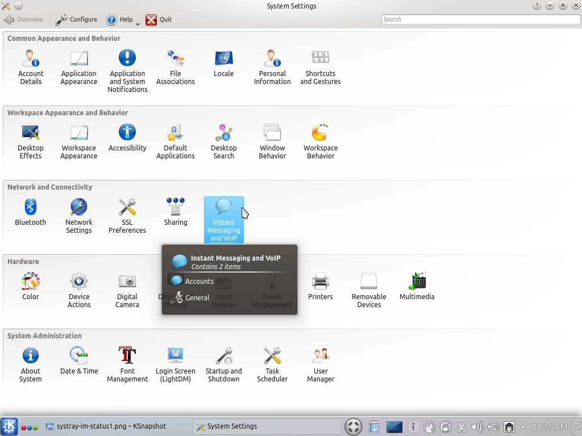Image resolution: width=582 pixels, height=436 pixels.
Task: Open Network Settings module
Action: coord(78,216)
